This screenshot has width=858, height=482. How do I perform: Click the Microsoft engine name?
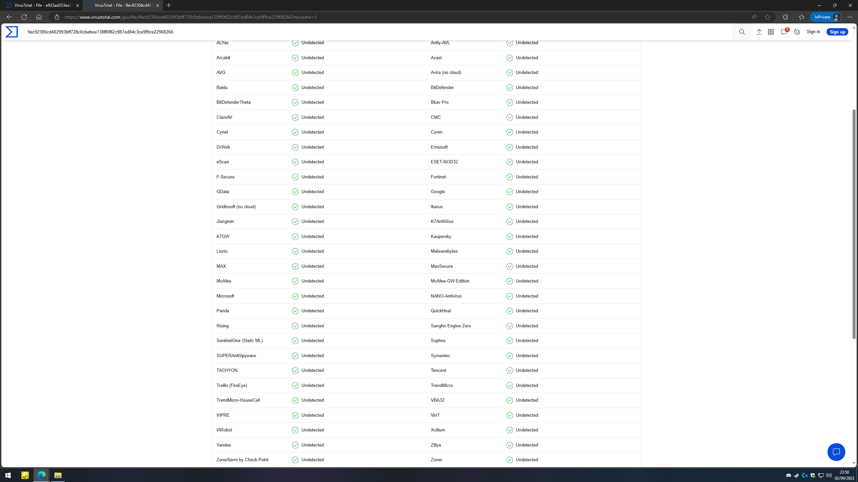point(225,296)
